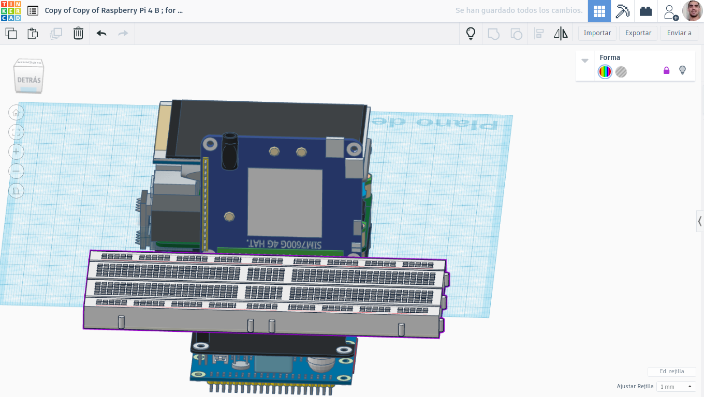This screenshot has height=397, width=704.
Task: Collapse the Forma panel arrow
Action: [x=585, y=60]
